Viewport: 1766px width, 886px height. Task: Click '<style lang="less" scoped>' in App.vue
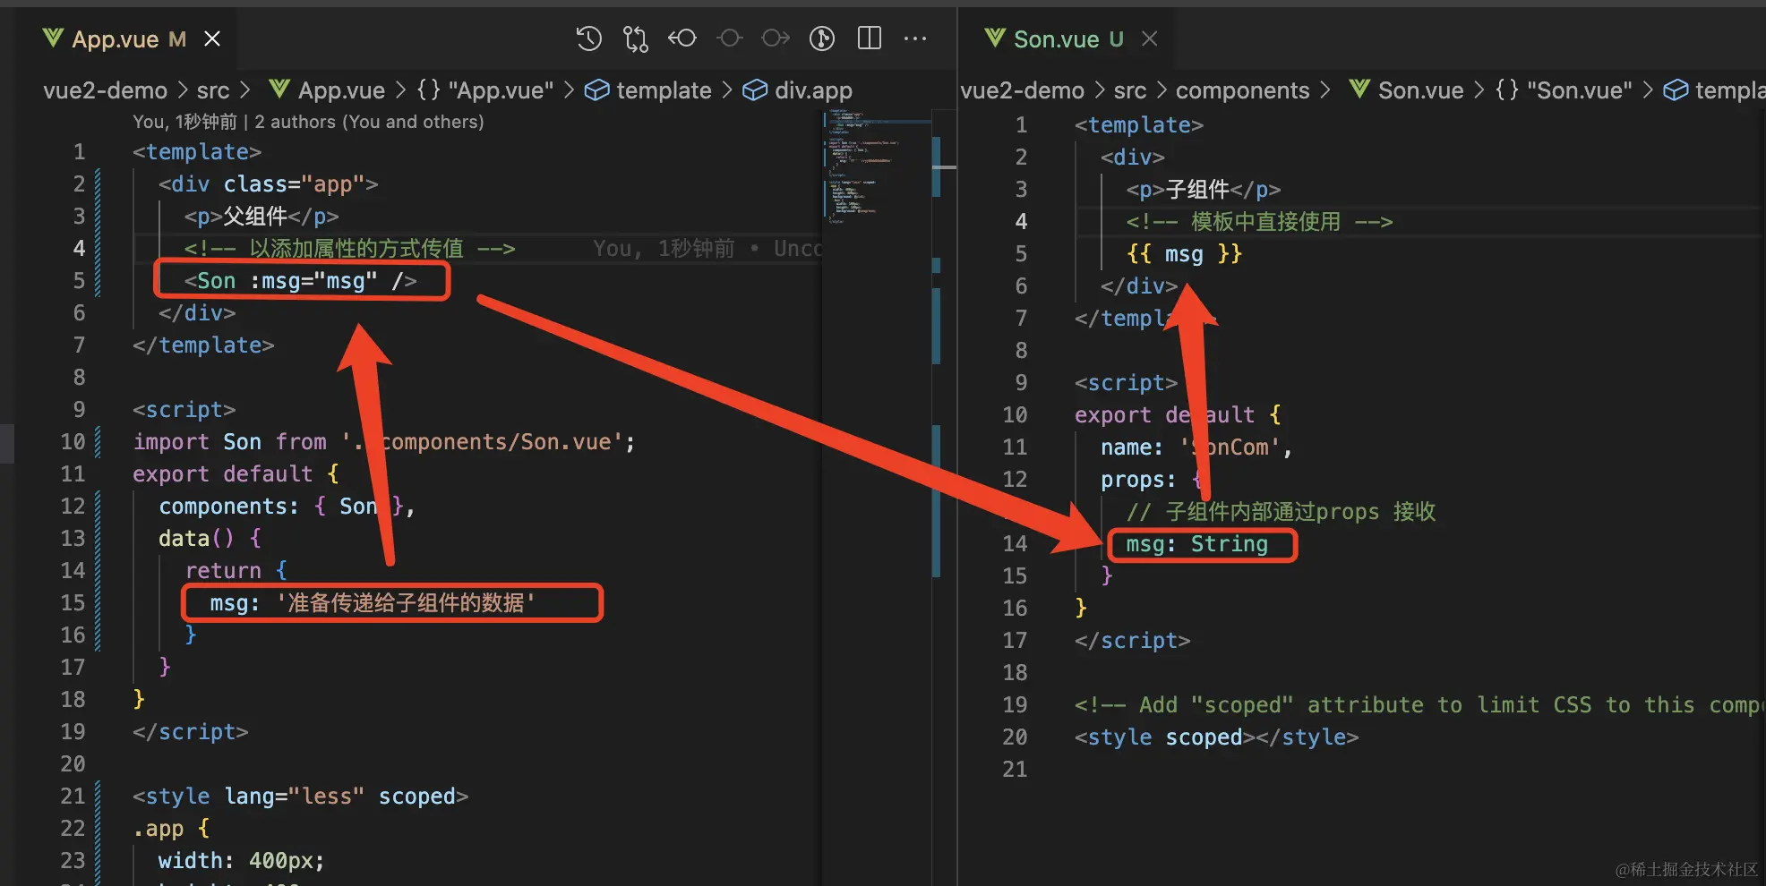[x=301, y=797]
